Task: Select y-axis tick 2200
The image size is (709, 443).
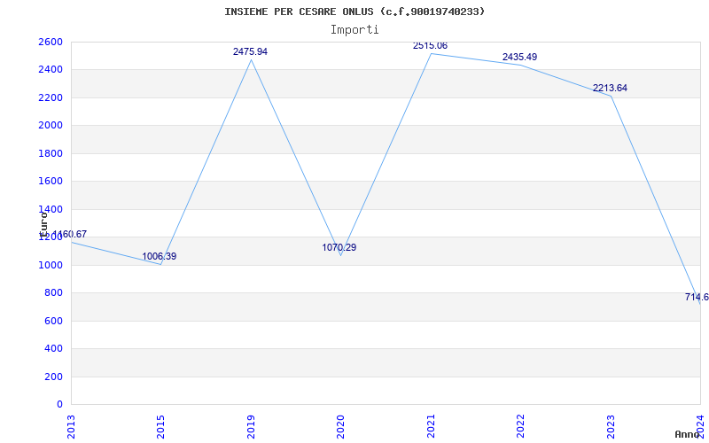Action: click(x=51, y=97)
